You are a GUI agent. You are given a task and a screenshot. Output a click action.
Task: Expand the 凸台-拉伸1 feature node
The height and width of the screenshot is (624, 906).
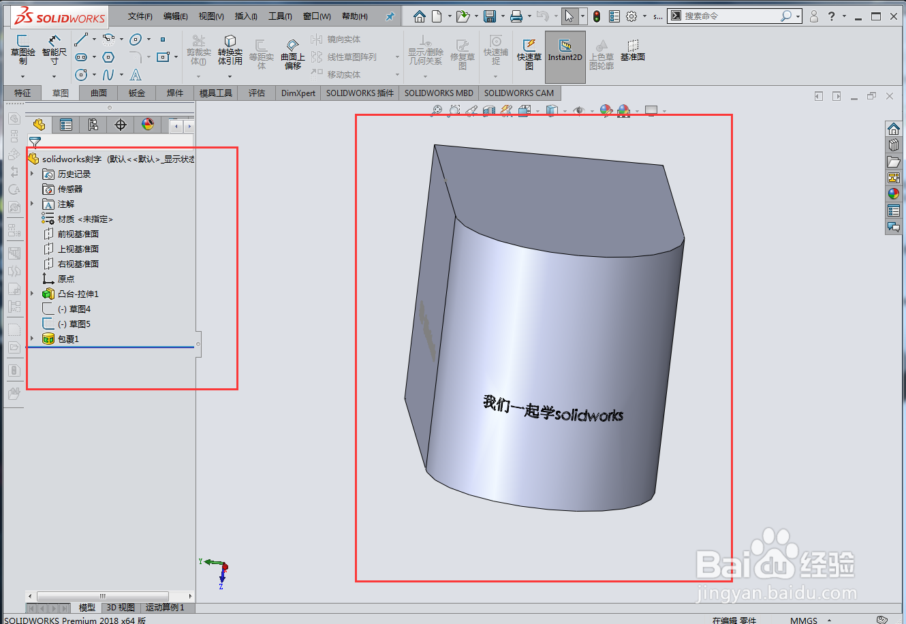(x=32, y=294)
